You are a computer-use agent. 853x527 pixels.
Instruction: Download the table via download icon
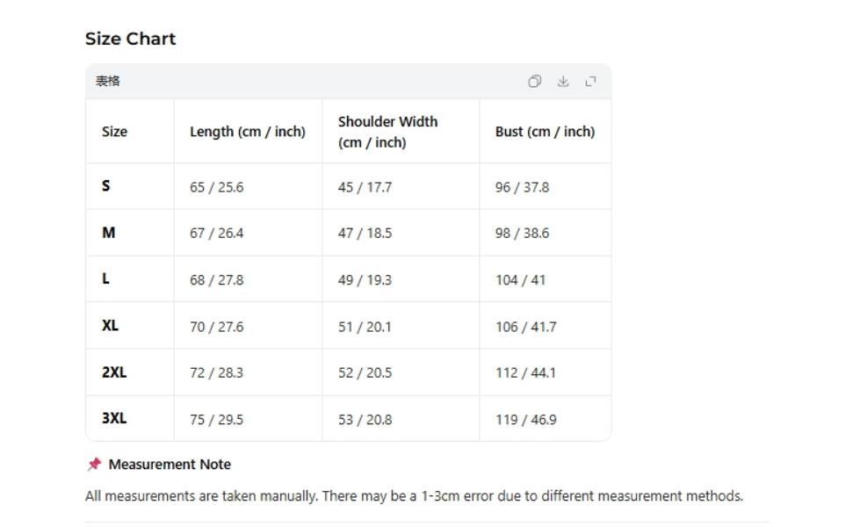563,82
